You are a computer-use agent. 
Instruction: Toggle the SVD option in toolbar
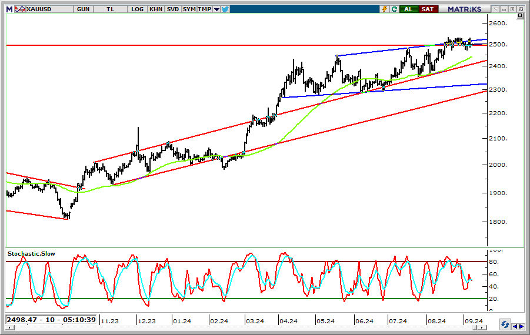173,9
